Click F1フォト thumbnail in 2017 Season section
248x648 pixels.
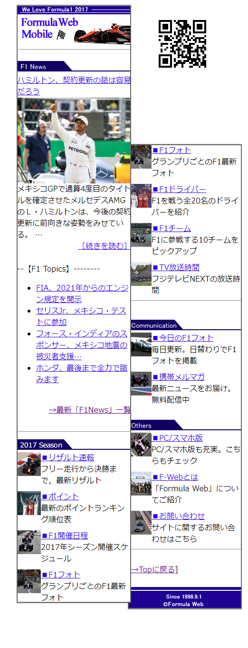[29, 581]
